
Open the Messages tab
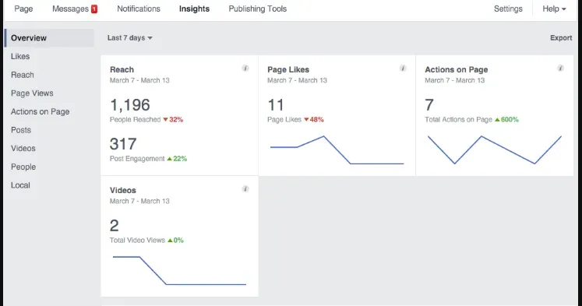pyautogui.click(x=71, y=9)
